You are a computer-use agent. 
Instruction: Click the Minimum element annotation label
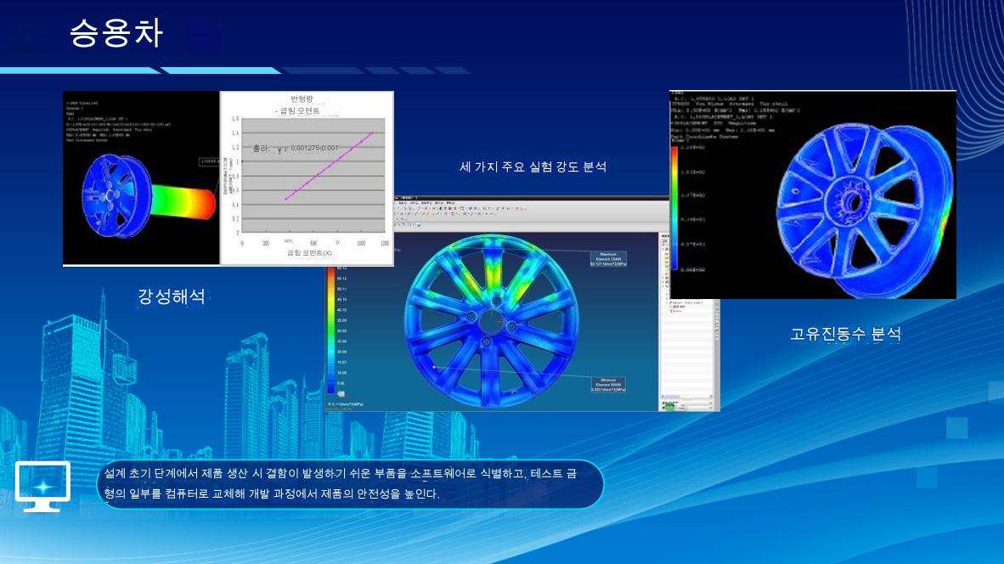point(607,385)
